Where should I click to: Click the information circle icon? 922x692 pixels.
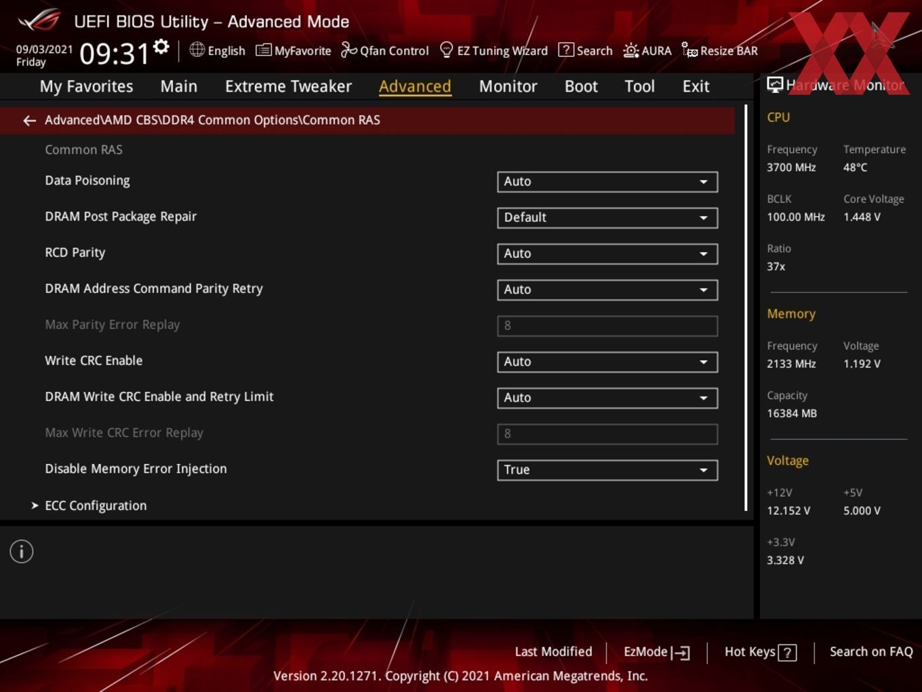(22, 552)
